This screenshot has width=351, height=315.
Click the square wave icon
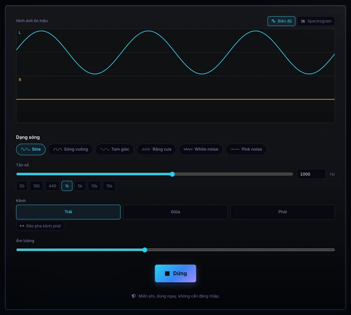[58, 149]
